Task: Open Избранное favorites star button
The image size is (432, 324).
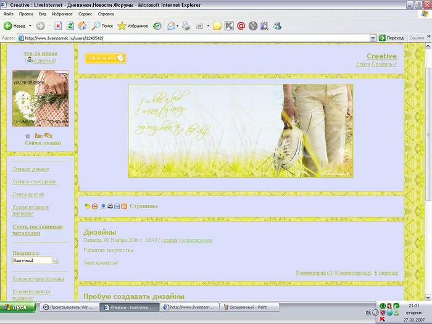Action: tap(133, 26)
